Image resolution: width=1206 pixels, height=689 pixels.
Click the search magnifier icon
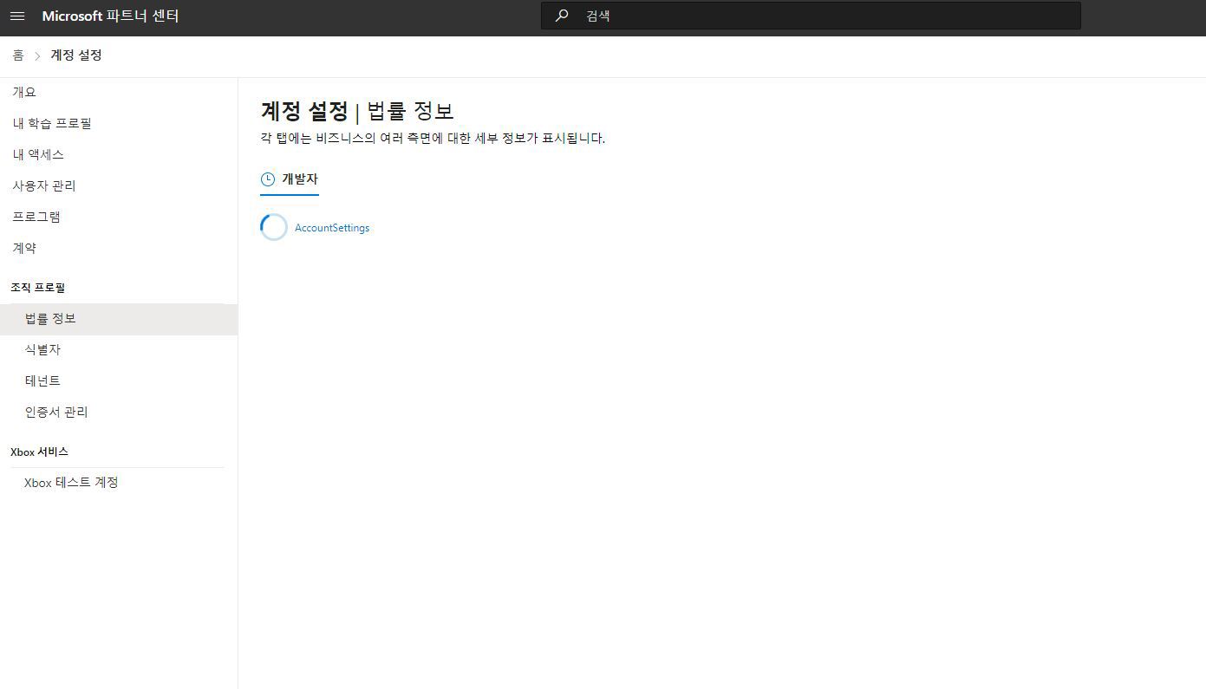[562, 16]
